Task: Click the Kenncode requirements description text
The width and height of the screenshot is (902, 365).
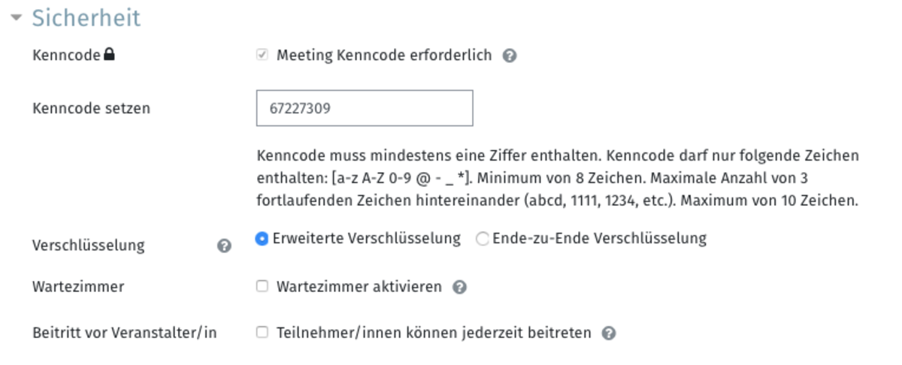Action: click(558, 179)
